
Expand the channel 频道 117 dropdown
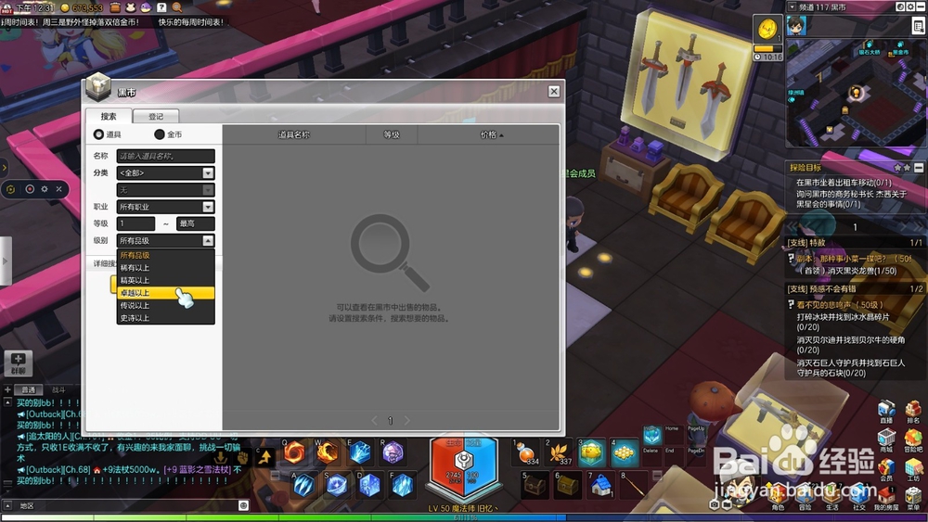click(x=792, y=7)
